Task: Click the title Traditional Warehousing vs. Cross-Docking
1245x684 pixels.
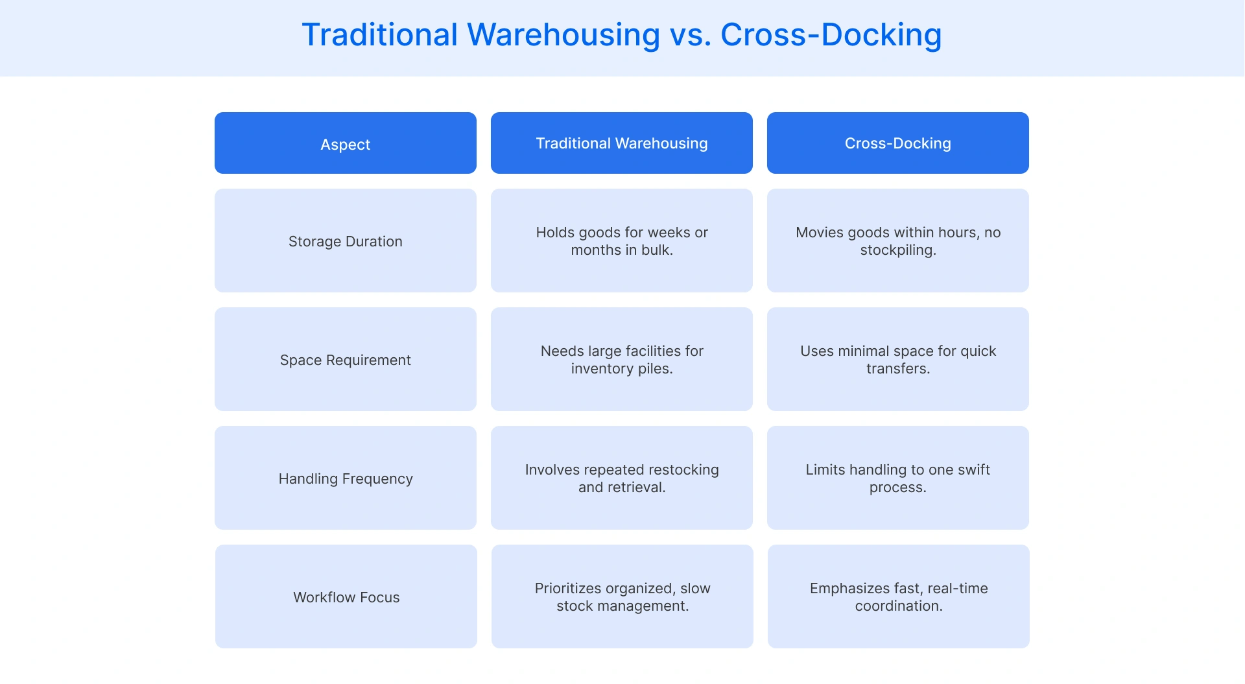Action: (x=621, y=35)
